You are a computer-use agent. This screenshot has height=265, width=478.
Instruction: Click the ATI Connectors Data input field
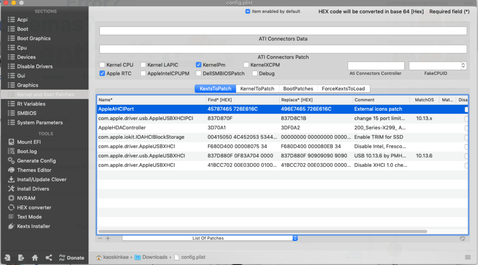tap(283, 31)
